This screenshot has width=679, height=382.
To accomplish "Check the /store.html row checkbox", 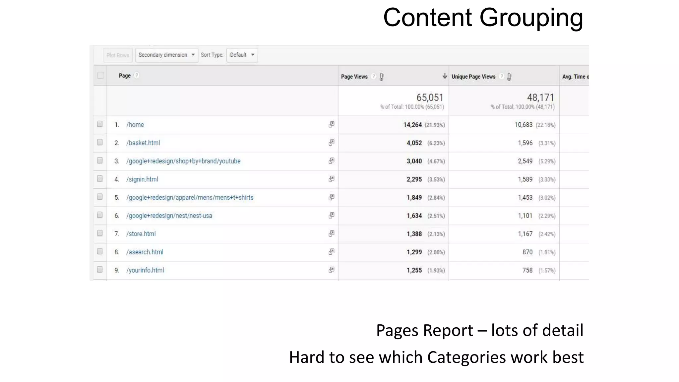I will (100, 233).
